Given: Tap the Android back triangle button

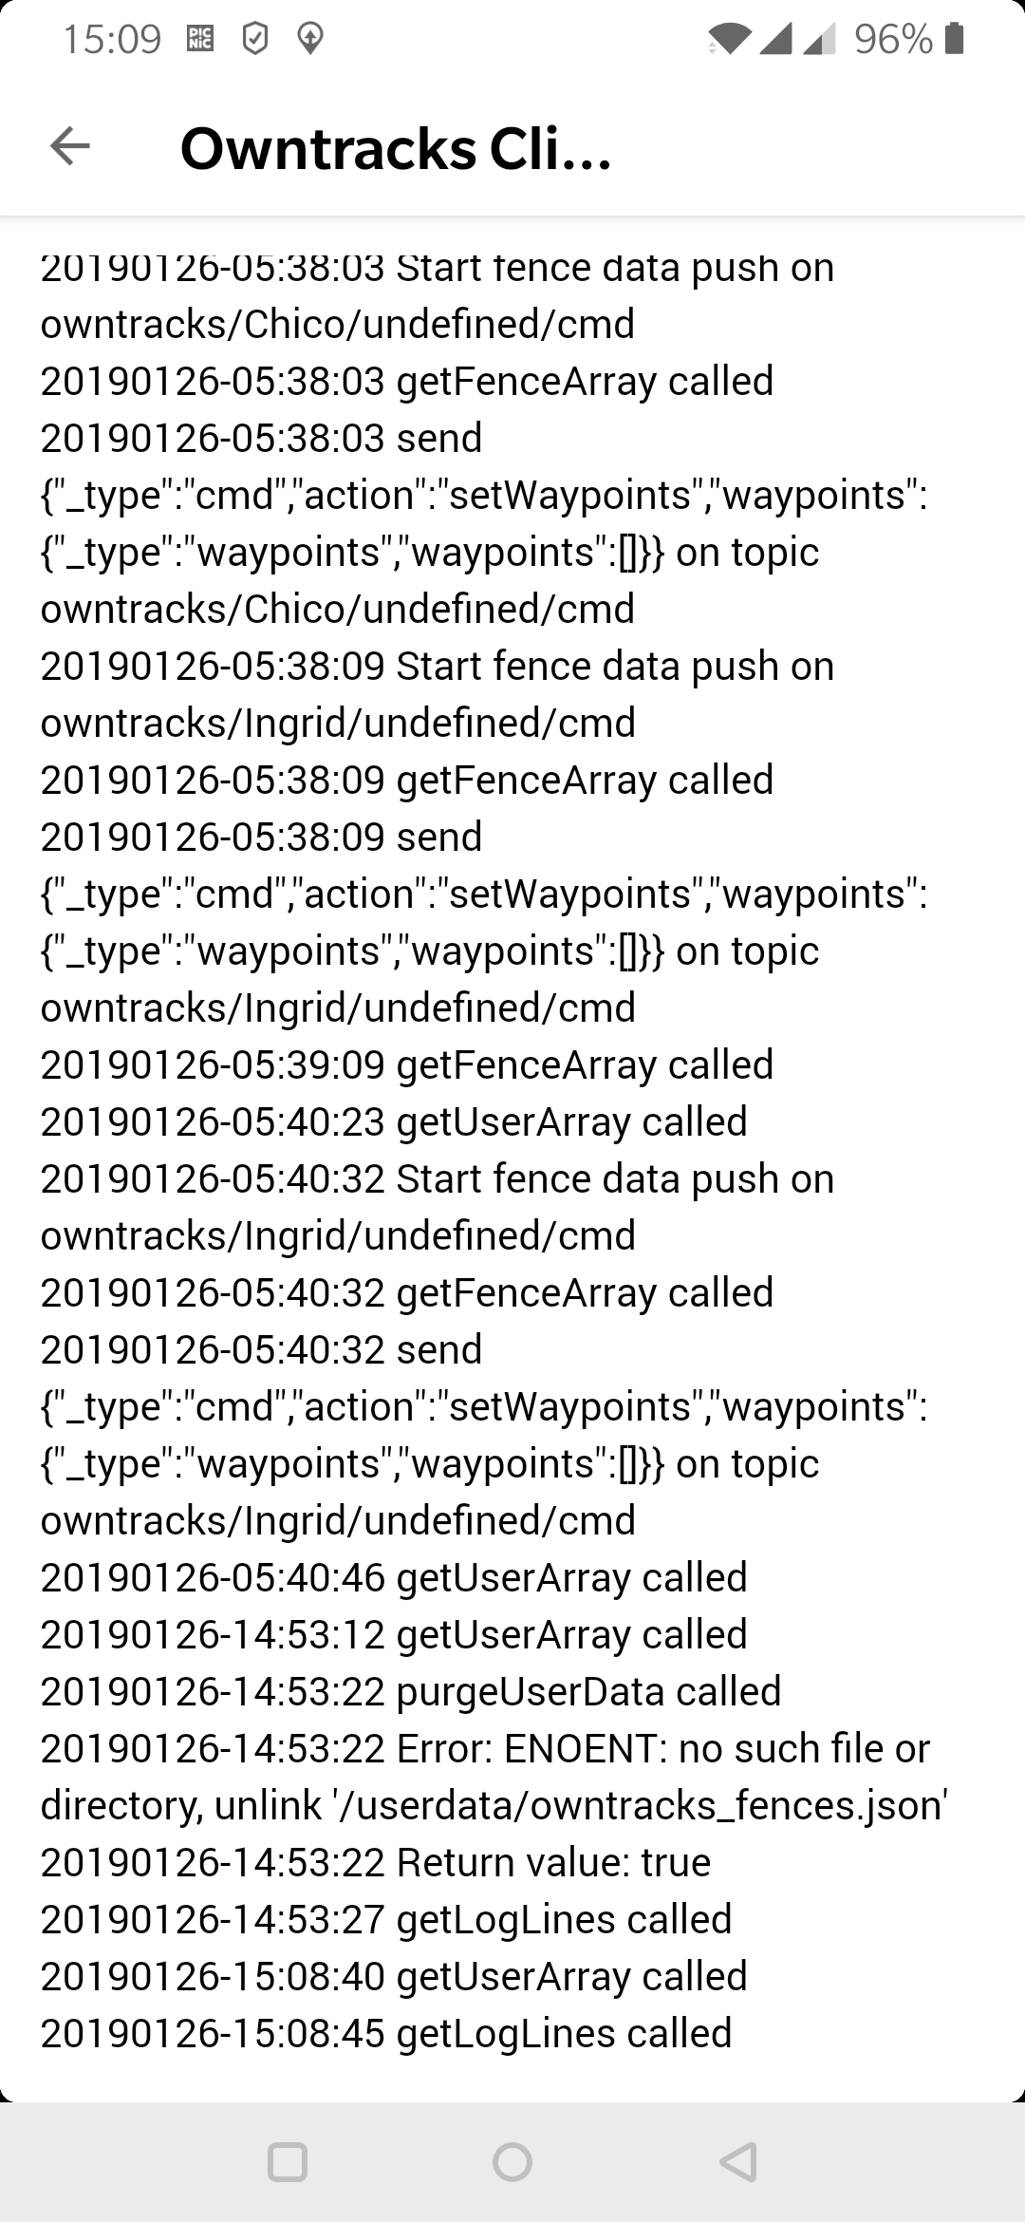Looking at the screenshot, I should coord(738,2162).
